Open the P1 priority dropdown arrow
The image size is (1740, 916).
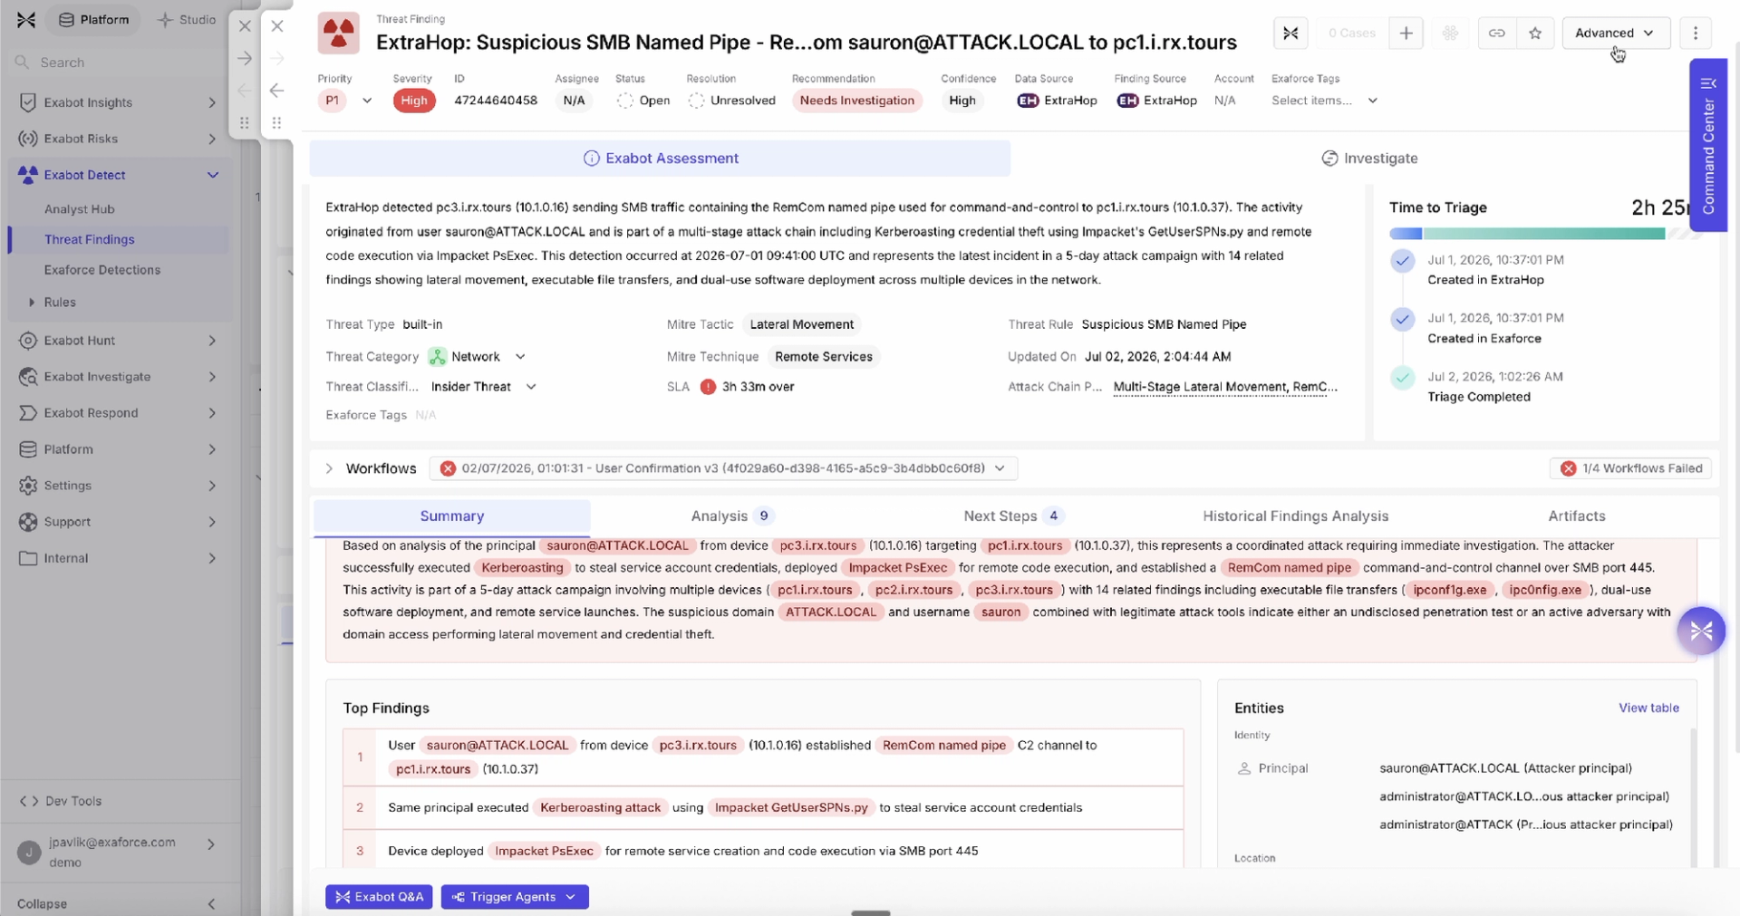[367, 101]
